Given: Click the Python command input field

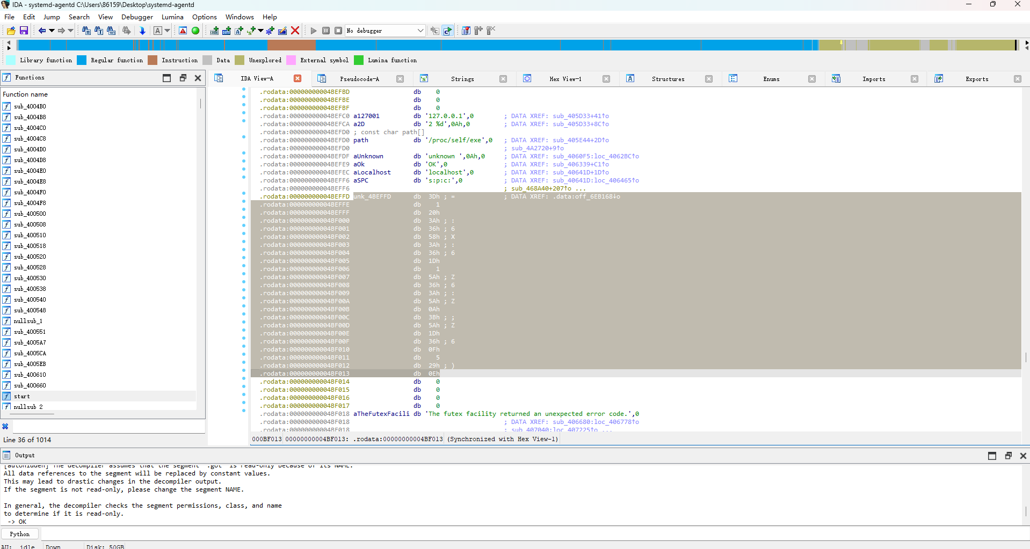Looking at the screenshot, I should [x=534, y=534].
